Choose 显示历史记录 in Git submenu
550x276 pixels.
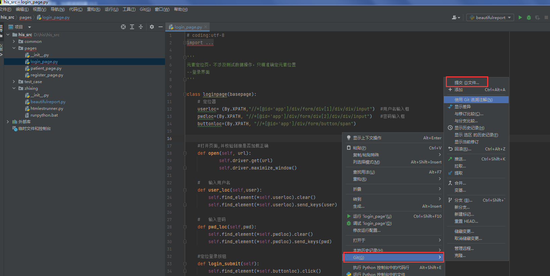(x=476, y=128)
